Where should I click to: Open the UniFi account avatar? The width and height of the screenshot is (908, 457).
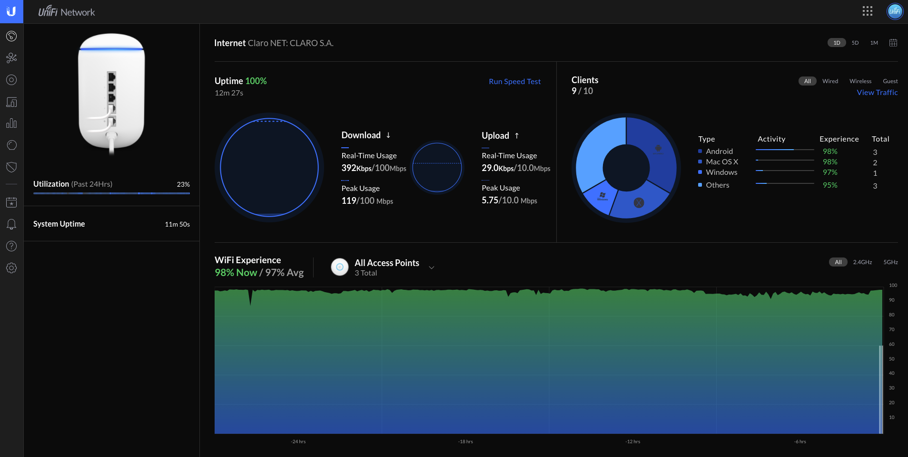[x=895, y=11]
